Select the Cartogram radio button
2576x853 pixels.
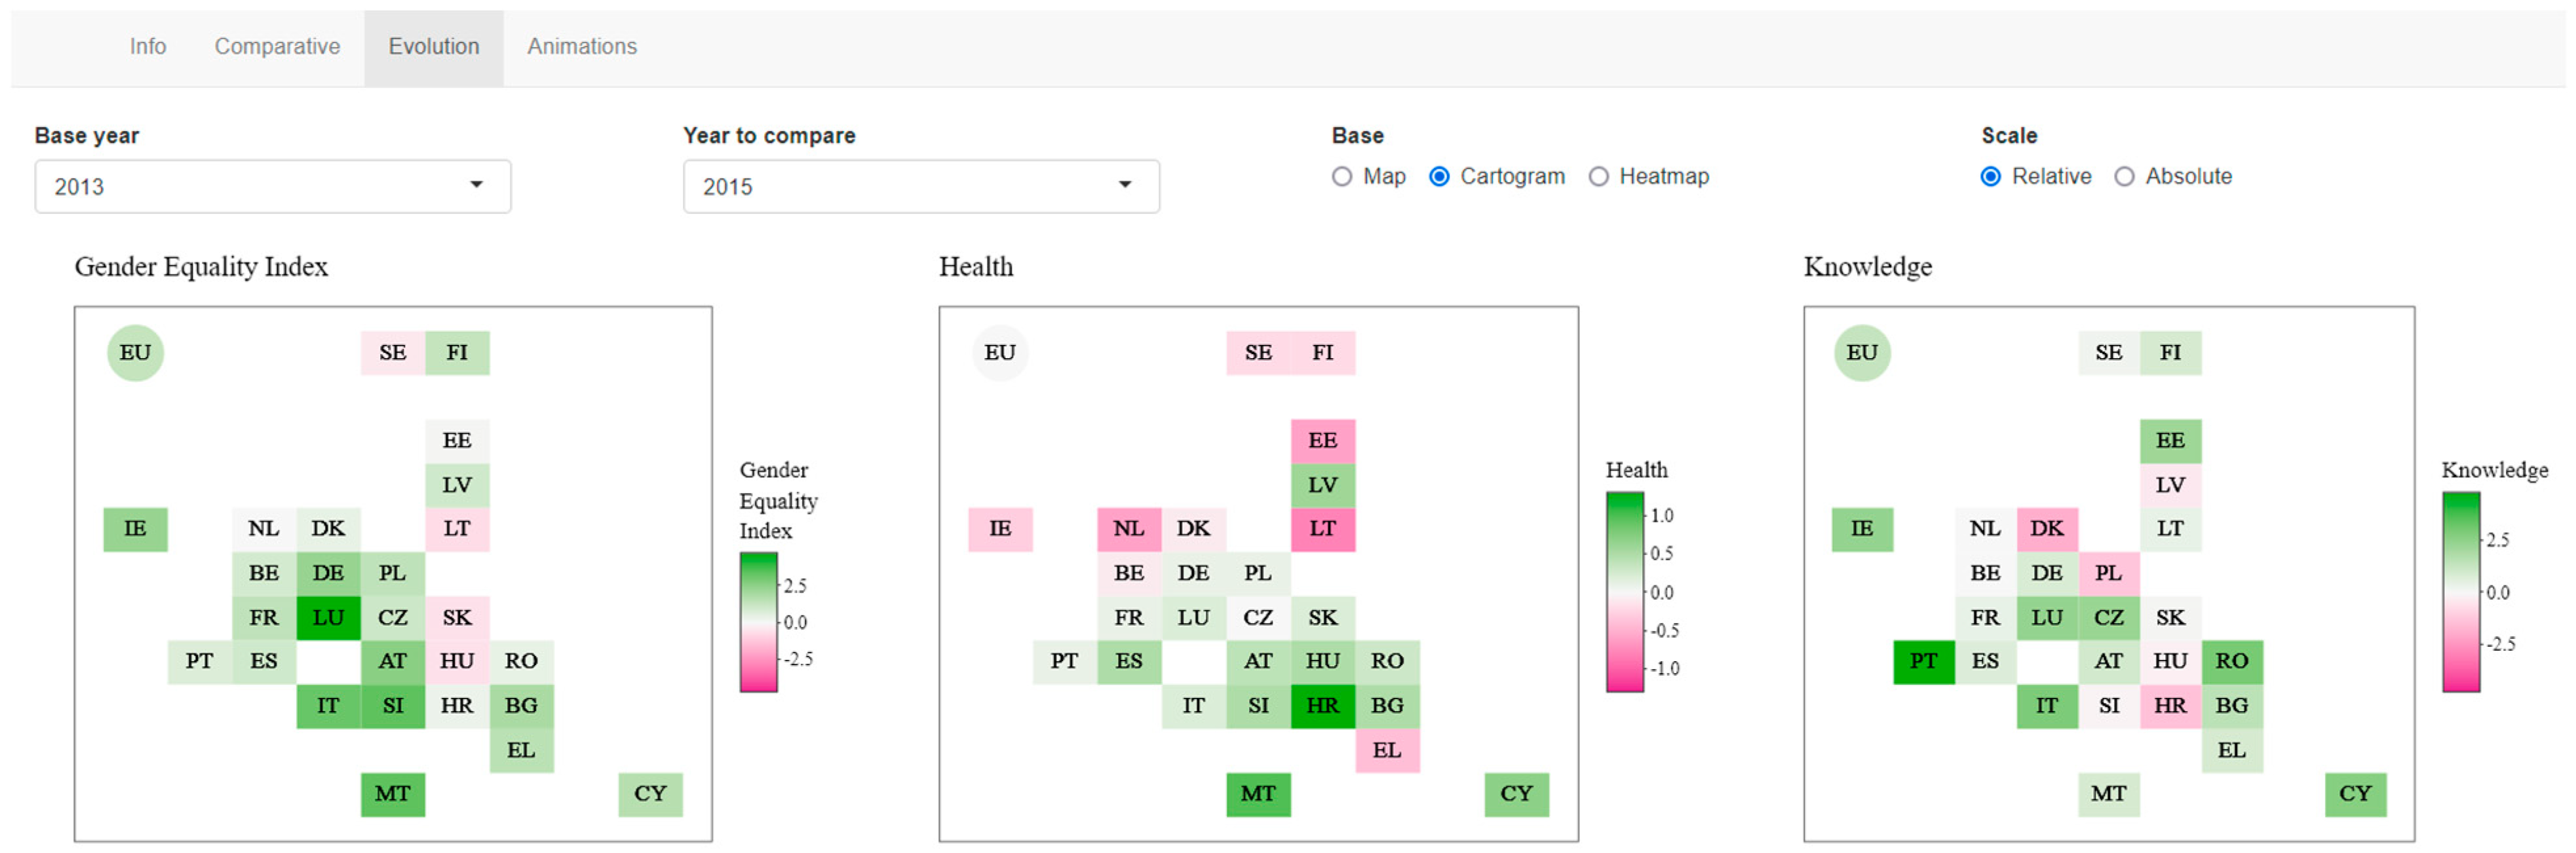(1439, 177)
